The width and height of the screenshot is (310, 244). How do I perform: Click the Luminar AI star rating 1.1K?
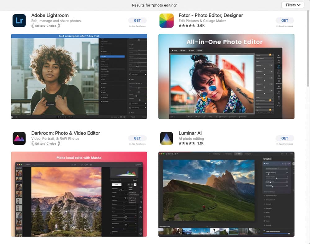pyautogui.click(x=191, y=143)
